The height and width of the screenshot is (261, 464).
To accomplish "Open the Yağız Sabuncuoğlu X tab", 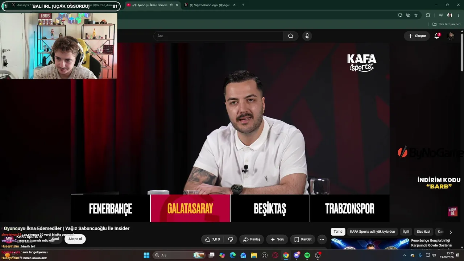I will click(210, 5).
